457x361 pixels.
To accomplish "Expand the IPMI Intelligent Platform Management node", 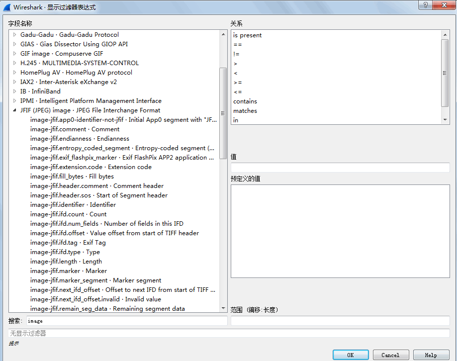I will [x=14, y=101].
